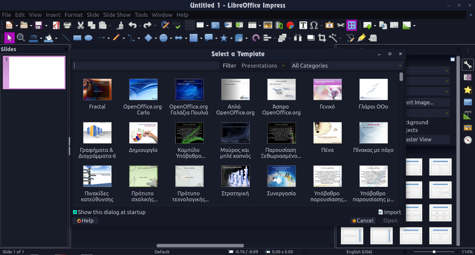475x255 pixels.
Task: Click the Insert Audio or Video icon
Action: [279, 25]
